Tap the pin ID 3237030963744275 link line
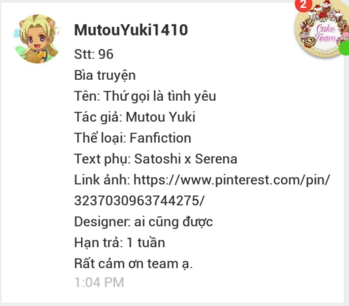The image size is (349, 306). pyautogui.click(x=139, y=200)
